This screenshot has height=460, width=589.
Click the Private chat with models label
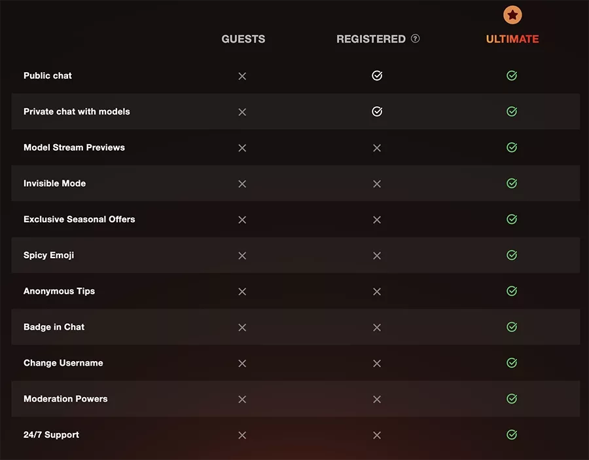(x=77, y=112)
